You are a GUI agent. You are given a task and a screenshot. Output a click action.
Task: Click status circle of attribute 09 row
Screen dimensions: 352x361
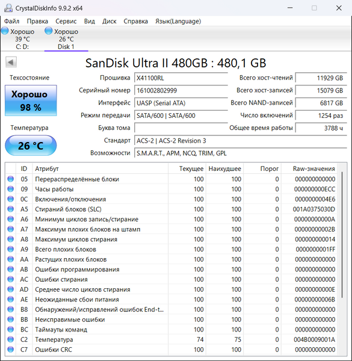coord(11,189)
